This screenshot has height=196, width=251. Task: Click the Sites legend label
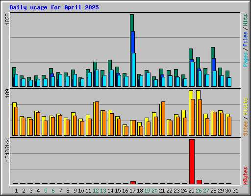tap(246, 128)
